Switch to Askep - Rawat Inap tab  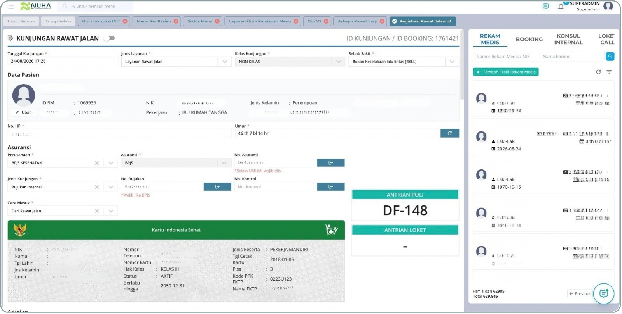[357, 21]
